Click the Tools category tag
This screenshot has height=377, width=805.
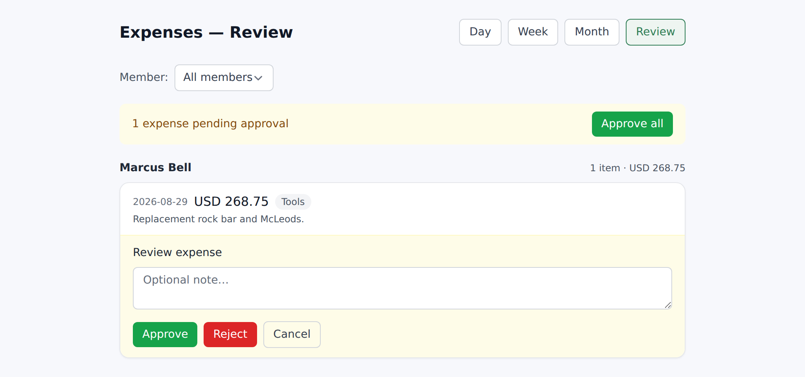(293, 202)
